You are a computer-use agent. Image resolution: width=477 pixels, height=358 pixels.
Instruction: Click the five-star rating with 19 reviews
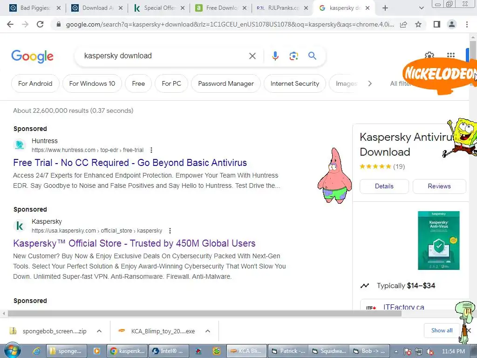coord(382,166)
